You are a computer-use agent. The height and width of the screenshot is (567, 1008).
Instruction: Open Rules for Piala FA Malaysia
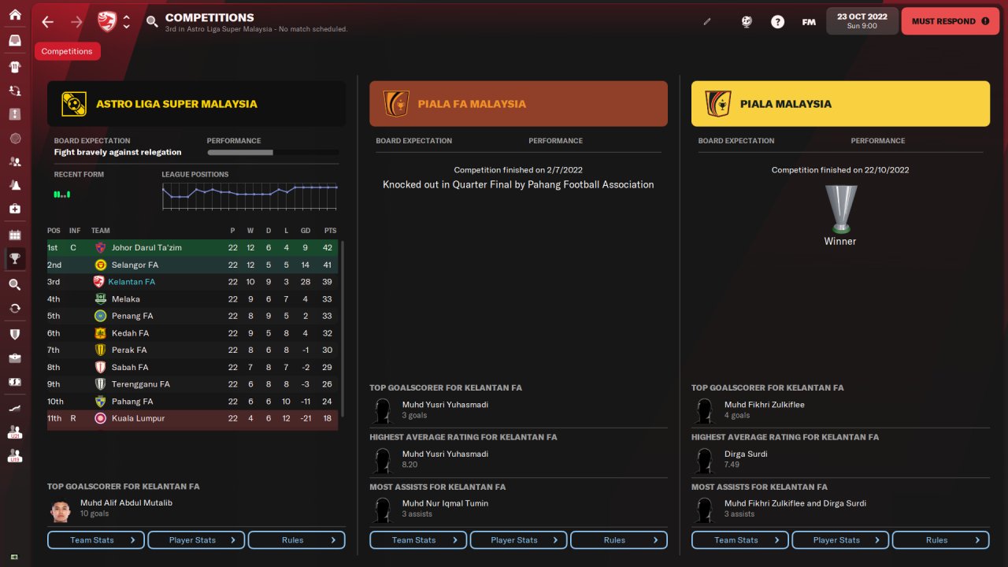pyautogui.click(x=619, y=540)
